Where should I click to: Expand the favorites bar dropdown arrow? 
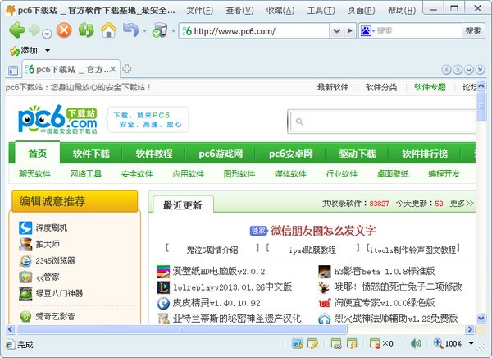pos(48,50)
